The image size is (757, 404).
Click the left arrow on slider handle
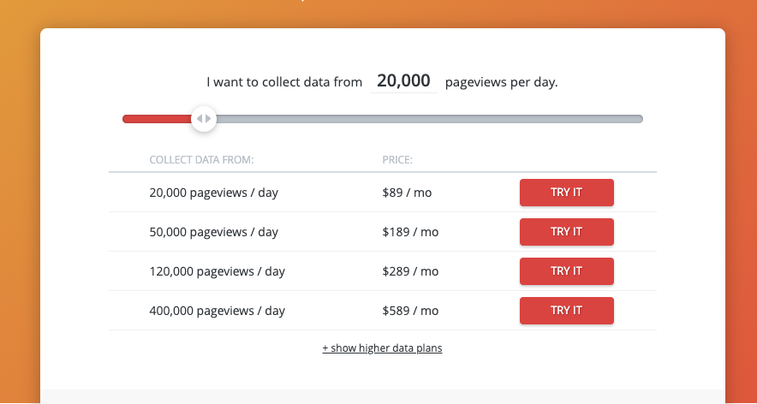[200, 119]
